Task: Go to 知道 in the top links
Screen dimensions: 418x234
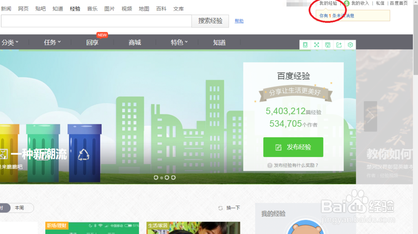Action: tap(58, 9)
